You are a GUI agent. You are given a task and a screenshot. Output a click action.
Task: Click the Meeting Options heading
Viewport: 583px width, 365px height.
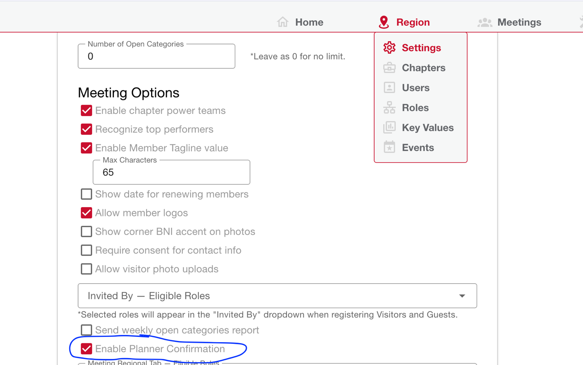129,93
